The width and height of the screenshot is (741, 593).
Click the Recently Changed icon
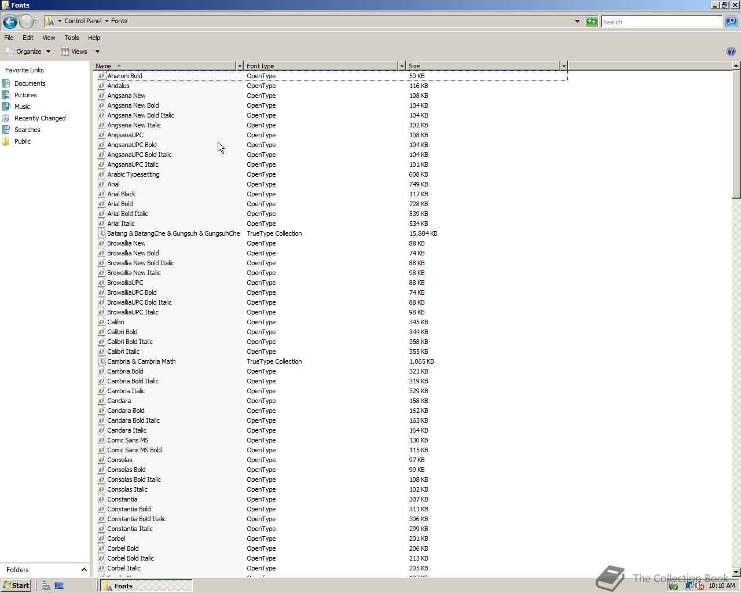click(x=6, y=118)
